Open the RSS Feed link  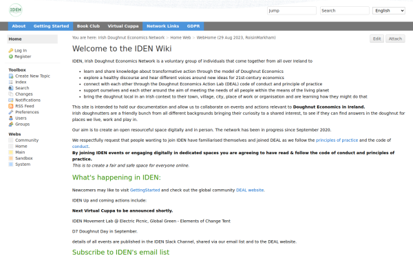click(25, 106)
